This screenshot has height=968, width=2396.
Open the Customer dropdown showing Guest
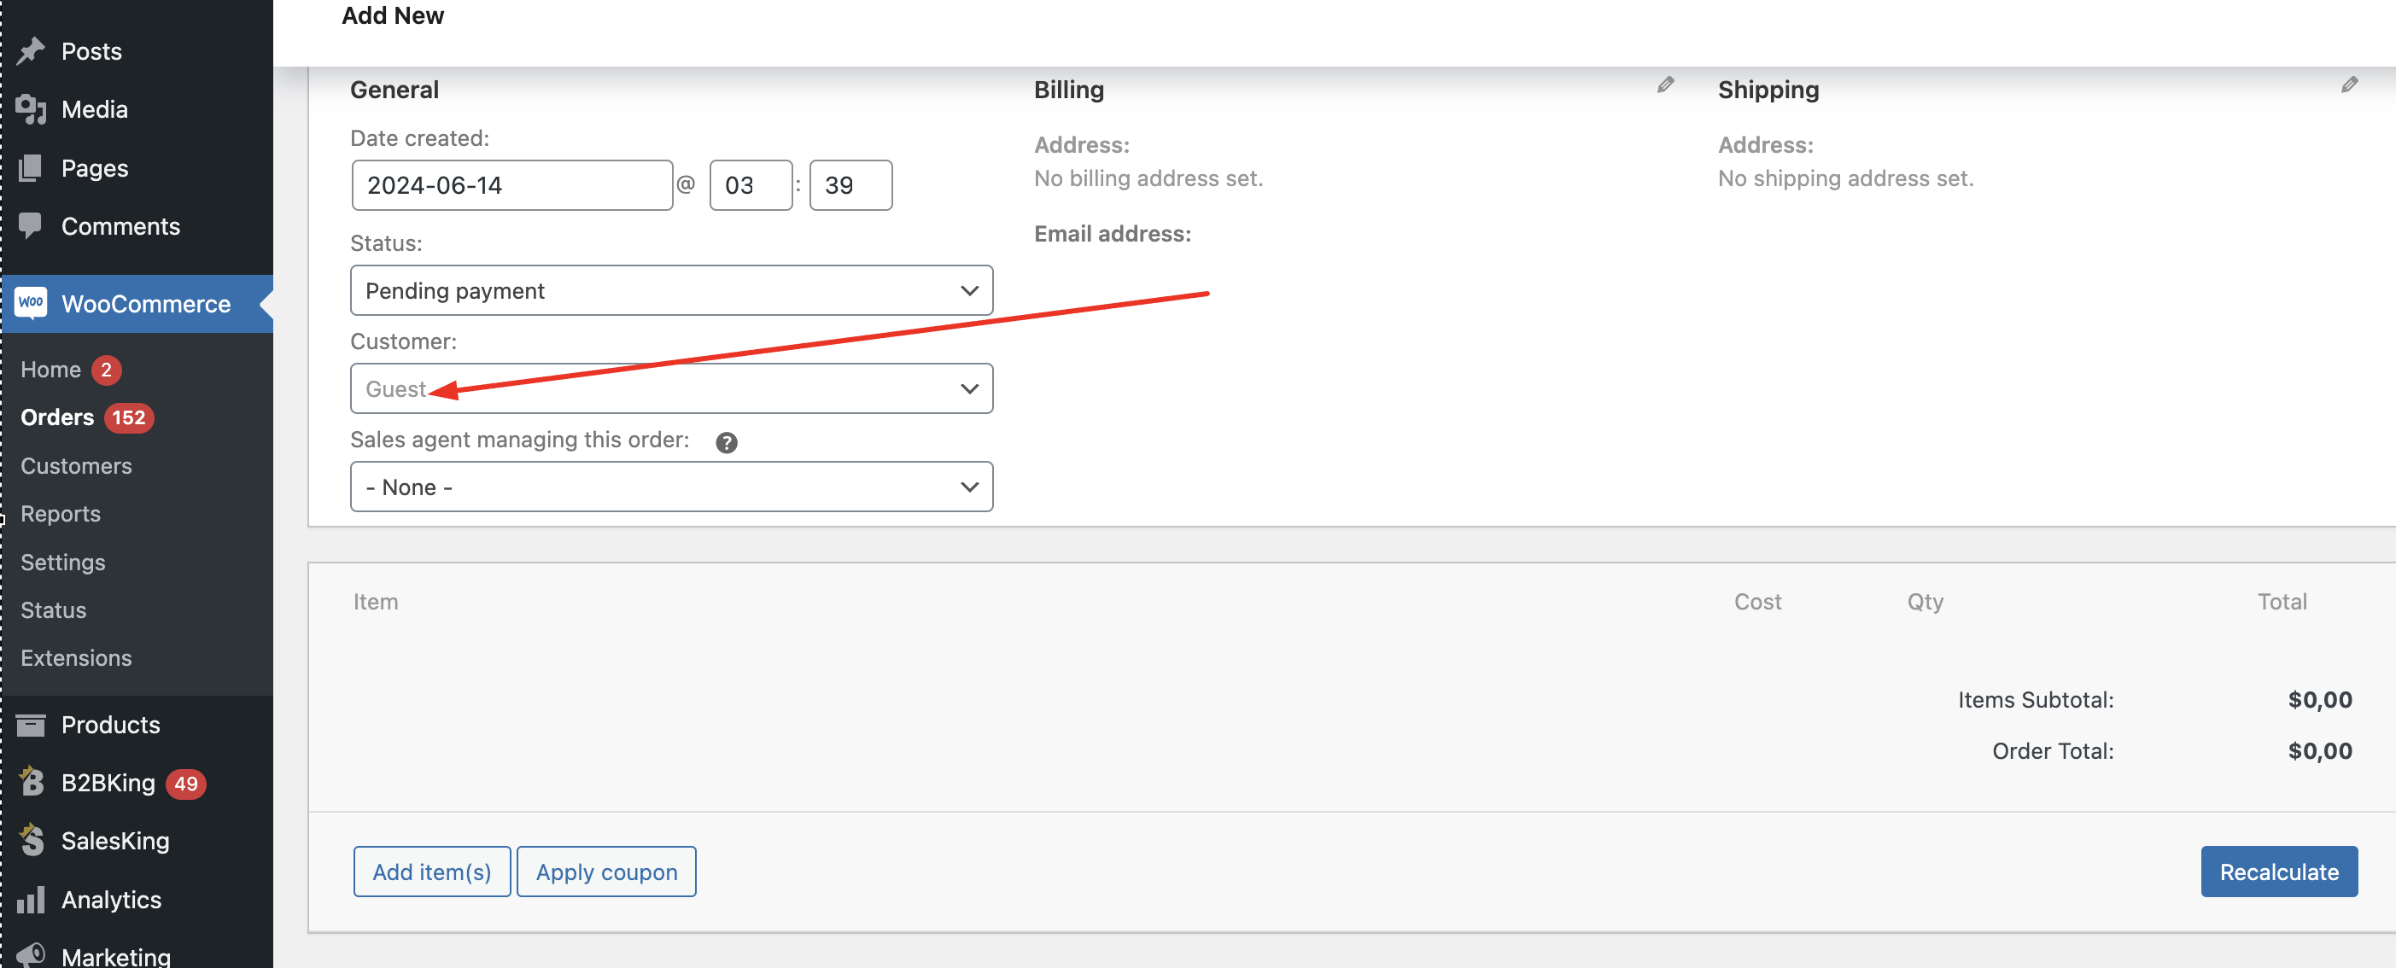click(x=671, y=388)
